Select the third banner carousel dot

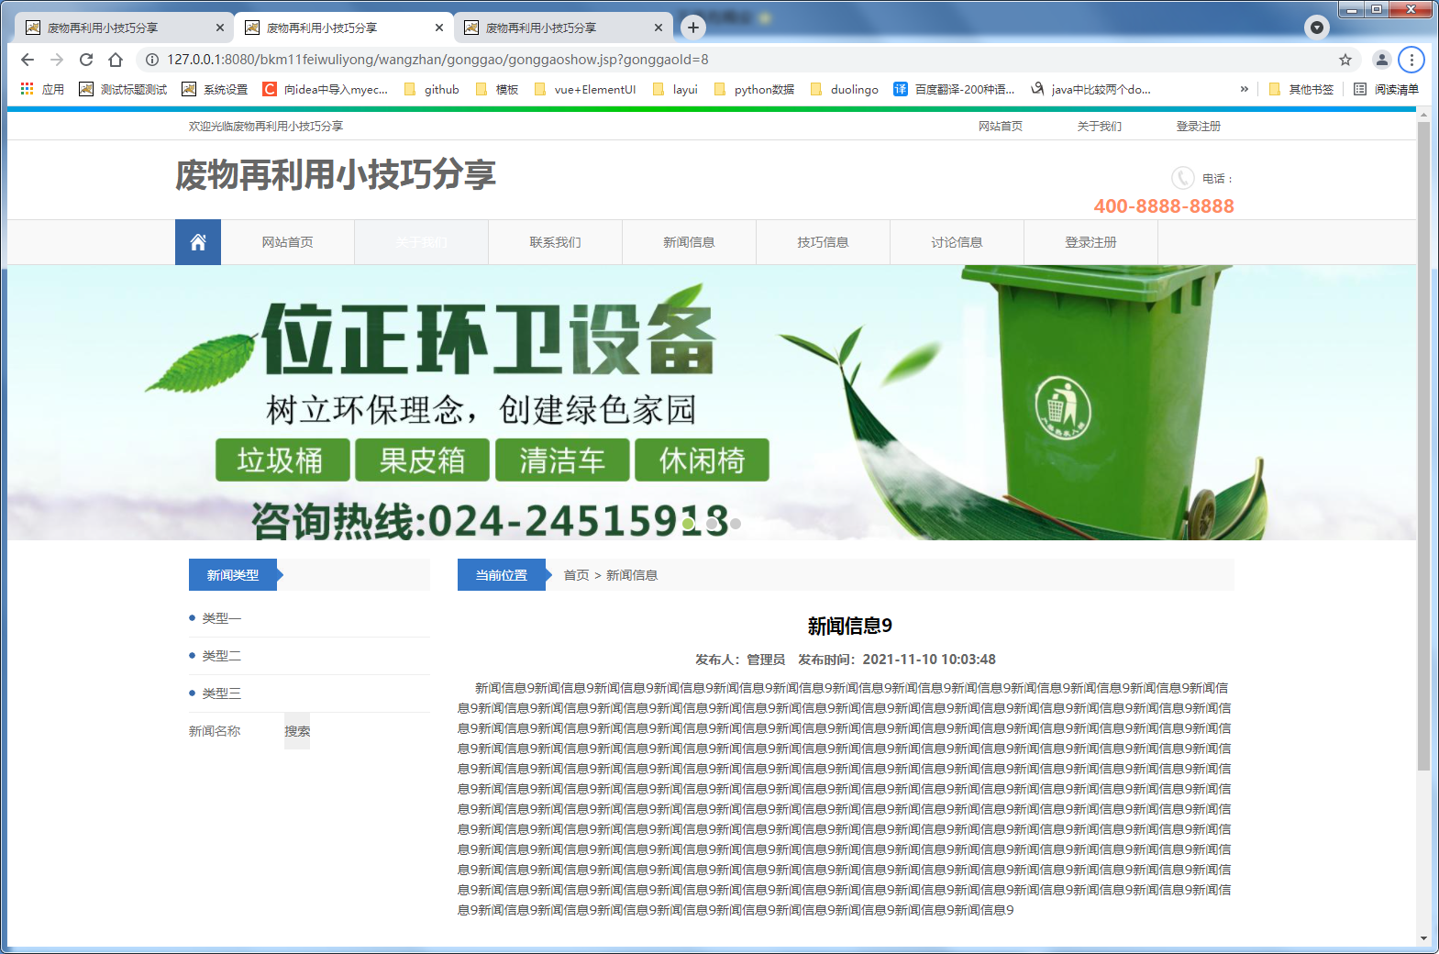coord(736,524)
